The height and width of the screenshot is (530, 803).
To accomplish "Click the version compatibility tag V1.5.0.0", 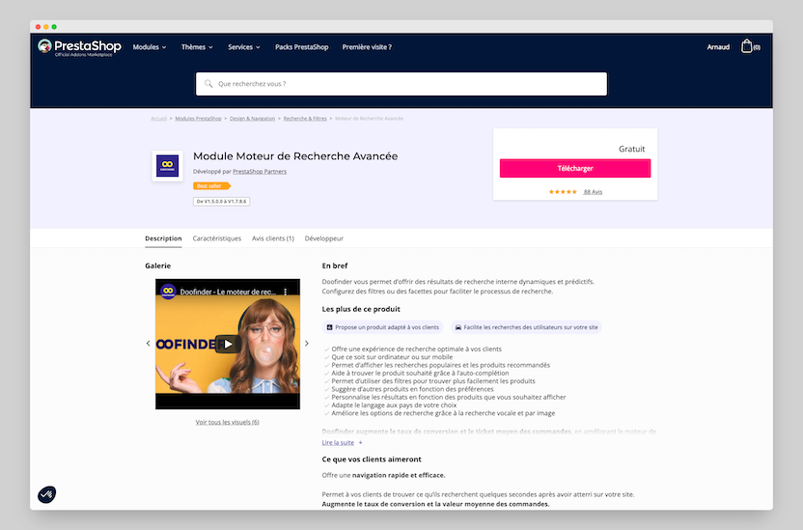I will (x=221, y=202).
